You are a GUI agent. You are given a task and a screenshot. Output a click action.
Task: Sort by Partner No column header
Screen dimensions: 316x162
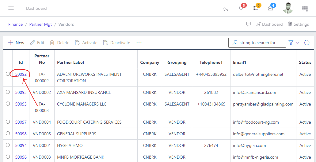tap(42, 59)
